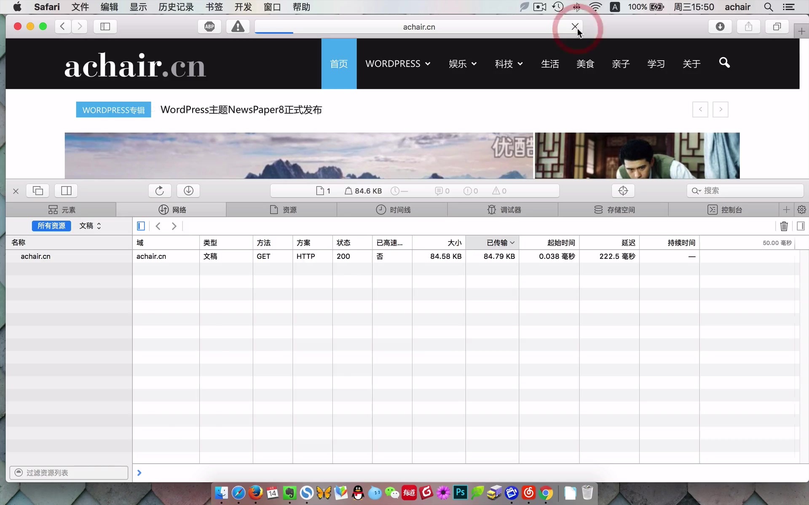Image resolution: width=809 pixels, height=505 pixels.
Task: Expand the WORDPRESS navigation dropdown
Action: (398, 64)
